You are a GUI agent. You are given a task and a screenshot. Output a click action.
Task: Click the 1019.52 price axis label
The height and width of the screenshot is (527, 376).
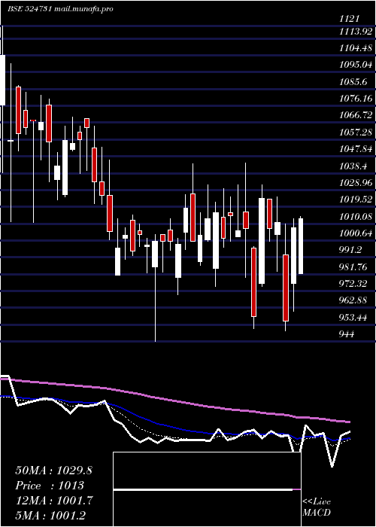coord(356,200)
